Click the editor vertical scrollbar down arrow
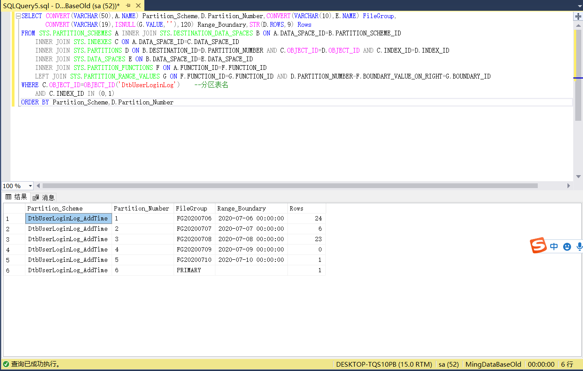This screenshot has height=371, width=583. coord(578,177)
